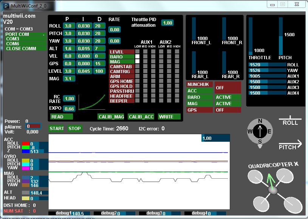
Task: Toggle MAG AUX1 LOW checkbox
Action: pyautogui.click(x=137, y=61)
